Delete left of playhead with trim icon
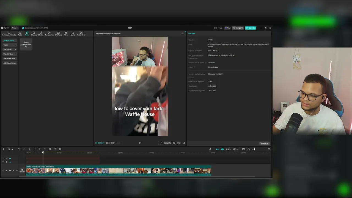The image size is (352, 198). pos(34,149)
